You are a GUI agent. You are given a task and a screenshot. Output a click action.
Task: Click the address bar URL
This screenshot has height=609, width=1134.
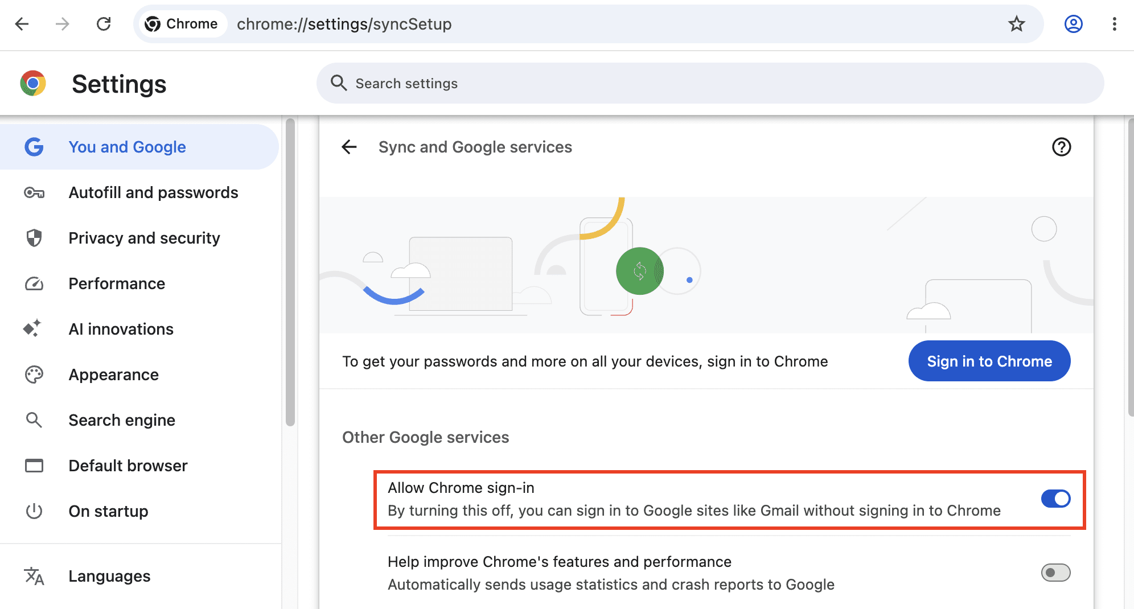click(x=344, y=24)
